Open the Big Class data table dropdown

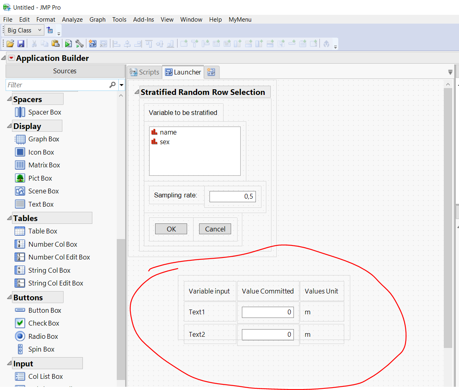pyautogui.click(x=40, y=30)
